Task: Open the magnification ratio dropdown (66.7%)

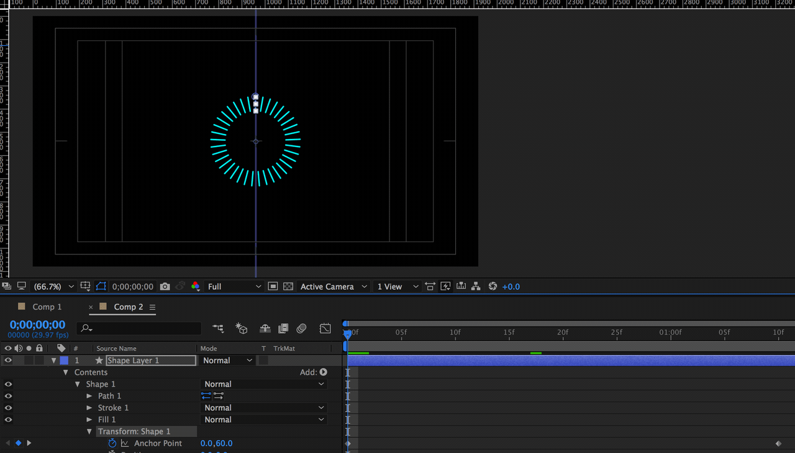Action: tap(53, 287)
